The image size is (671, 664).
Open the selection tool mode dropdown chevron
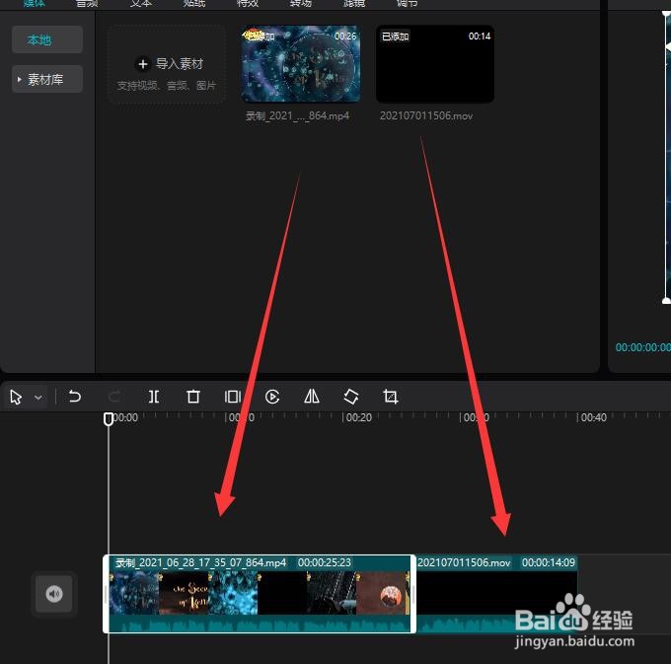(x=38, y=398)
